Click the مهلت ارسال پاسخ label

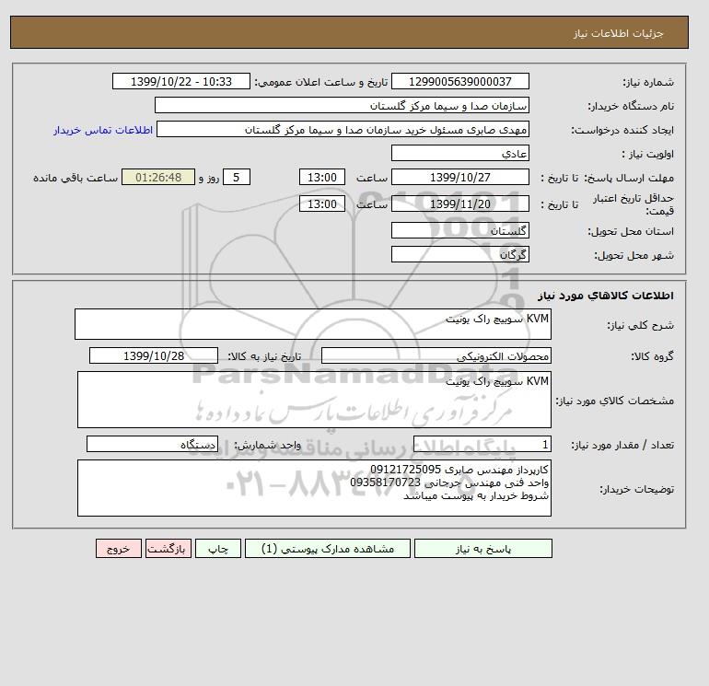click(628, 178)
